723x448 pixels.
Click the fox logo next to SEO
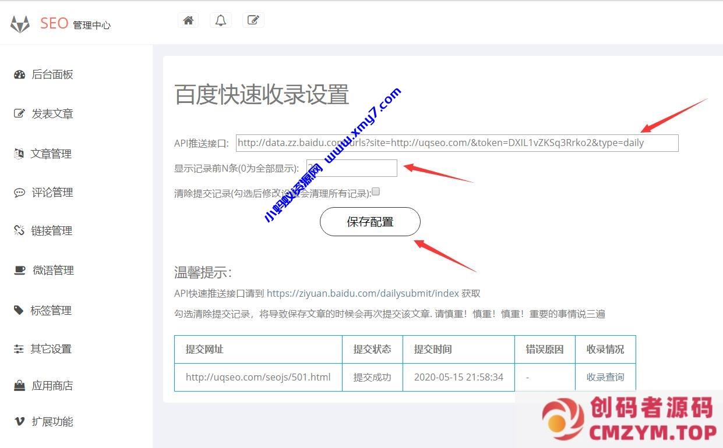click(20, 24)
